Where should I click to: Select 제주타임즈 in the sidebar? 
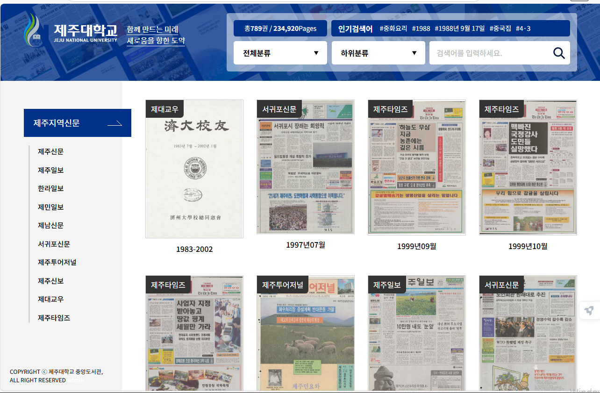click(54, 318)
